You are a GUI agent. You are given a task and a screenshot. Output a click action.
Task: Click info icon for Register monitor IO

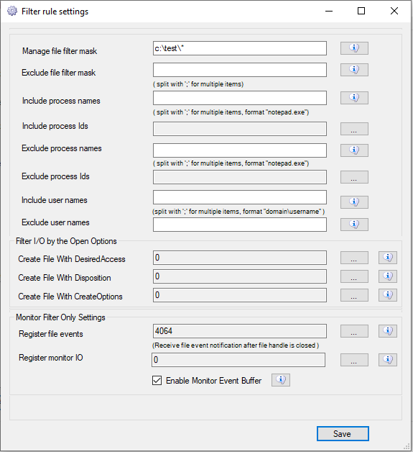387,359
